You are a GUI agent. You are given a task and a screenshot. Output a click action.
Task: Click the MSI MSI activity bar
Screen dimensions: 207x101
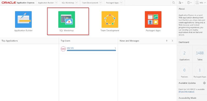coord(91,50)
